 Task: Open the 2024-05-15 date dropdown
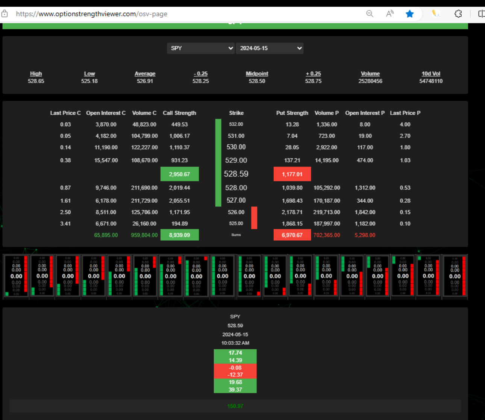pyautogui.click(x=270, y=48)
